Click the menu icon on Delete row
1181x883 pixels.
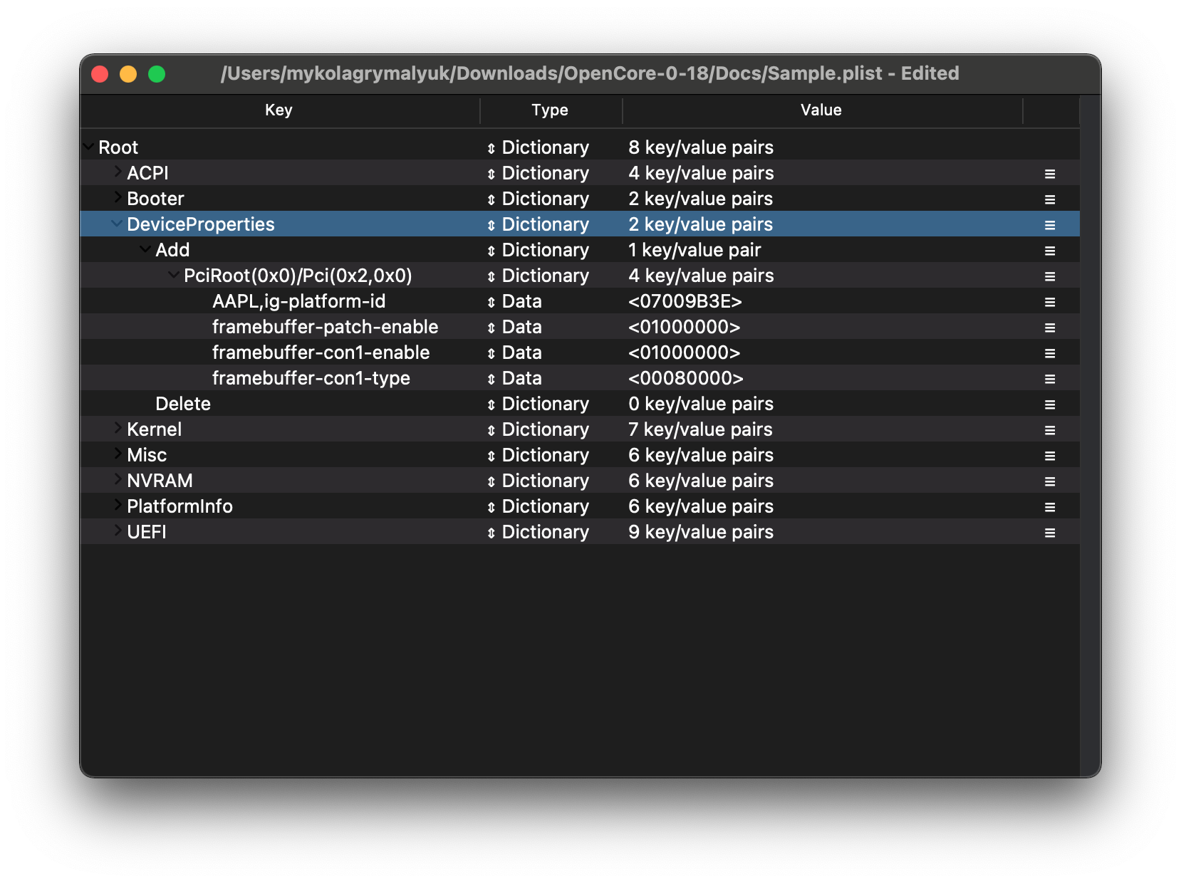[1049, 404]
